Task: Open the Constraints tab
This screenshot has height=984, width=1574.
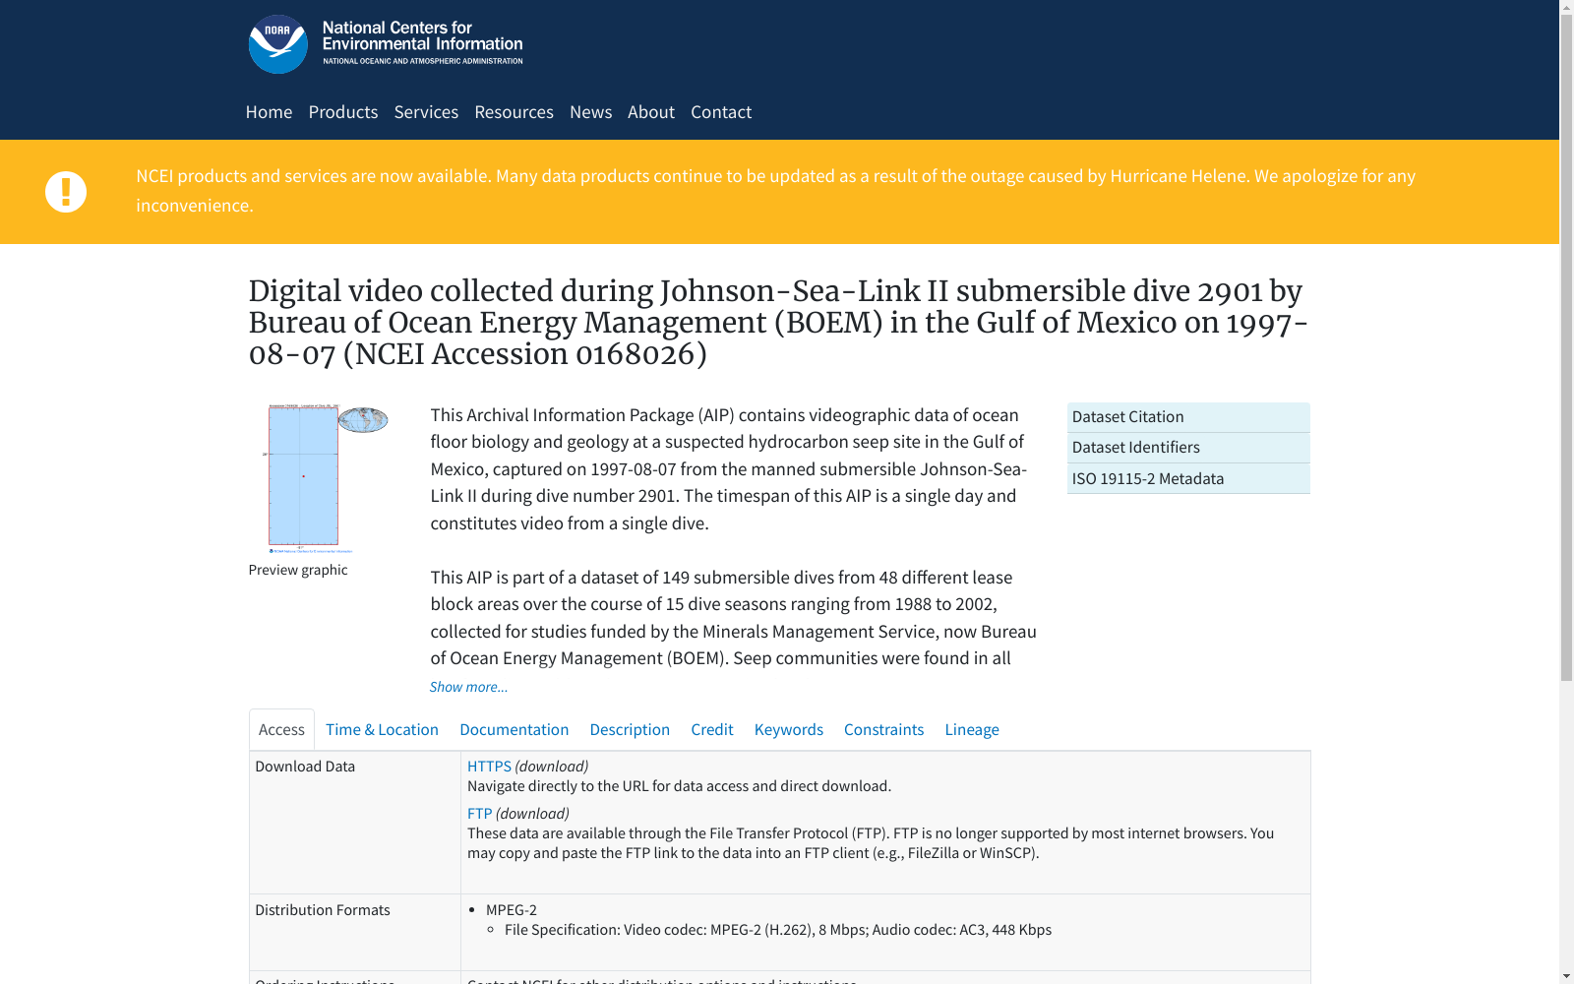Action: (884, 729)
